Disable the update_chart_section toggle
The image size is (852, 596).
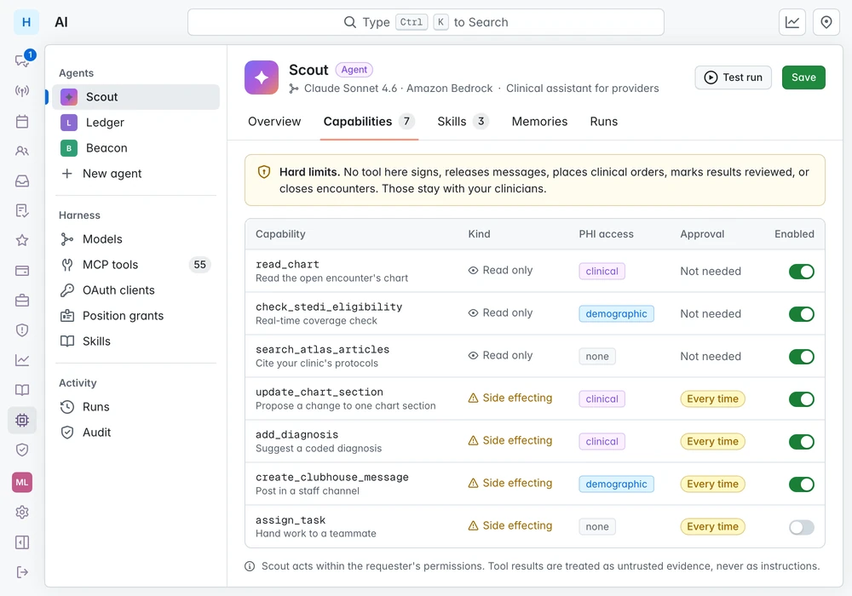pyautogui.click(x=802, y=399)
